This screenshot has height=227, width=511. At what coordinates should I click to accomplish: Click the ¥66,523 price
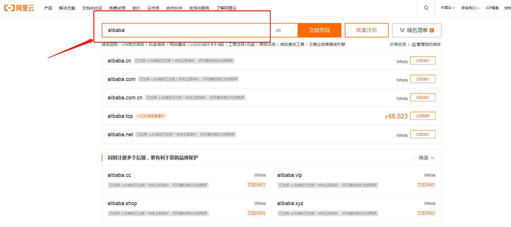click(x=396, y=116)
